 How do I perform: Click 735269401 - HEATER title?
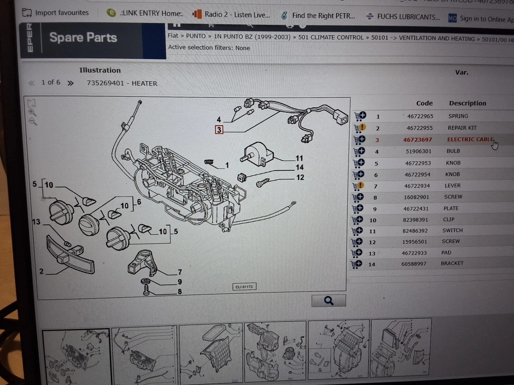tap(122, 83)
